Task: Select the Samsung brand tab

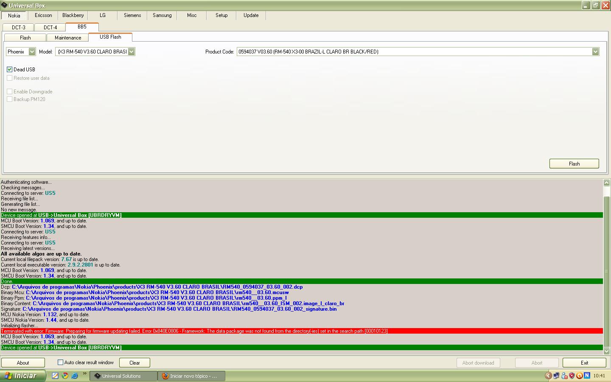Action: [162, 15]
